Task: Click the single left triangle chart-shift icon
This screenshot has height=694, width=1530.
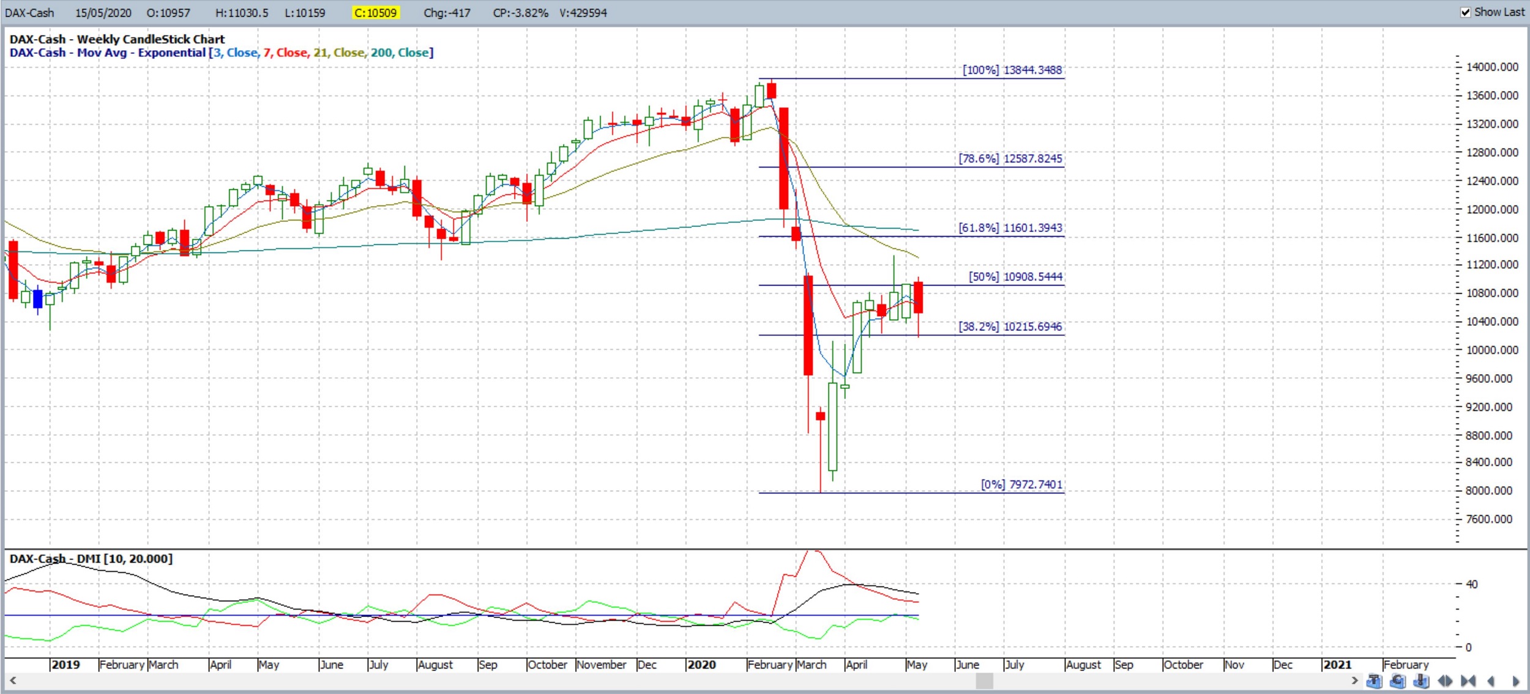Action: 1491,681
